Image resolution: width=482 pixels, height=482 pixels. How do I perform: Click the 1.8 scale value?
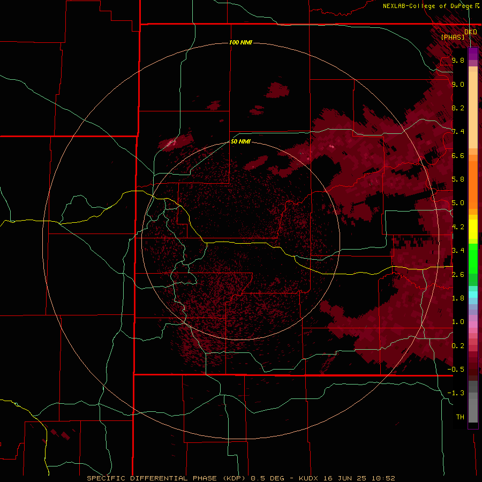pyautogui.click(x=458, y=298)
